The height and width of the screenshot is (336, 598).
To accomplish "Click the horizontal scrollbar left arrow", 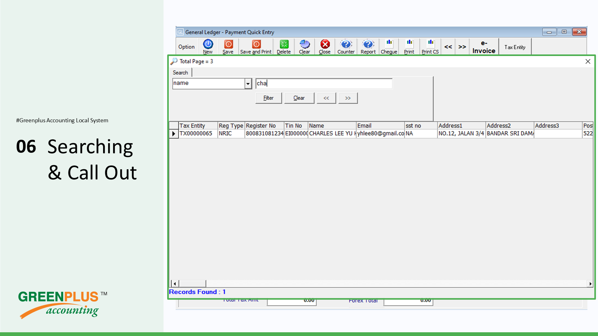I will 175,284.
